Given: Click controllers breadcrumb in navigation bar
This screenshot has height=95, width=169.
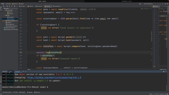Looking at the screenshot, I should tap(8, 4).
